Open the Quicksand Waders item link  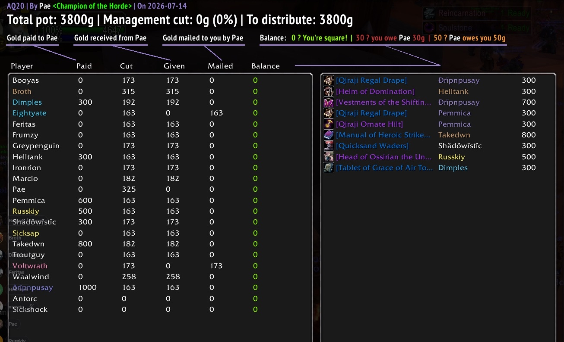(x=372, y=146)
